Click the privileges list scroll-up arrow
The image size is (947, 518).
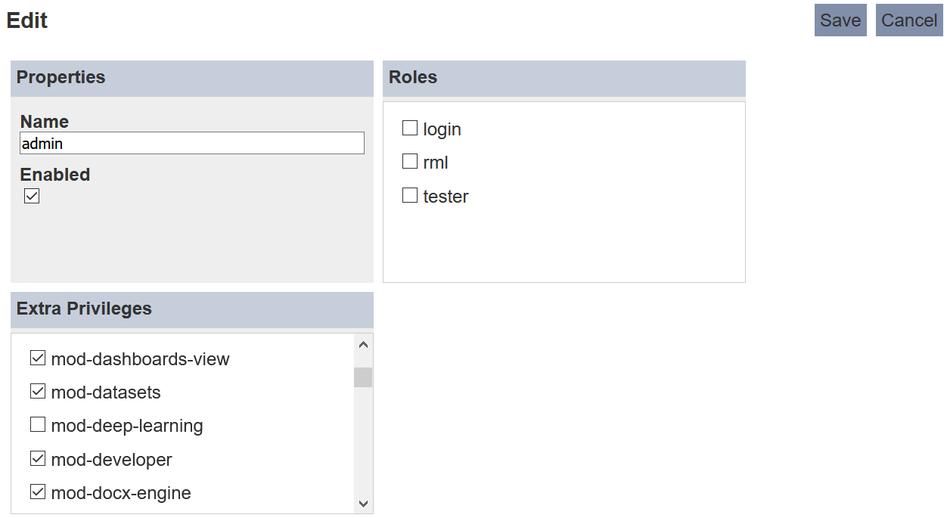363,345
